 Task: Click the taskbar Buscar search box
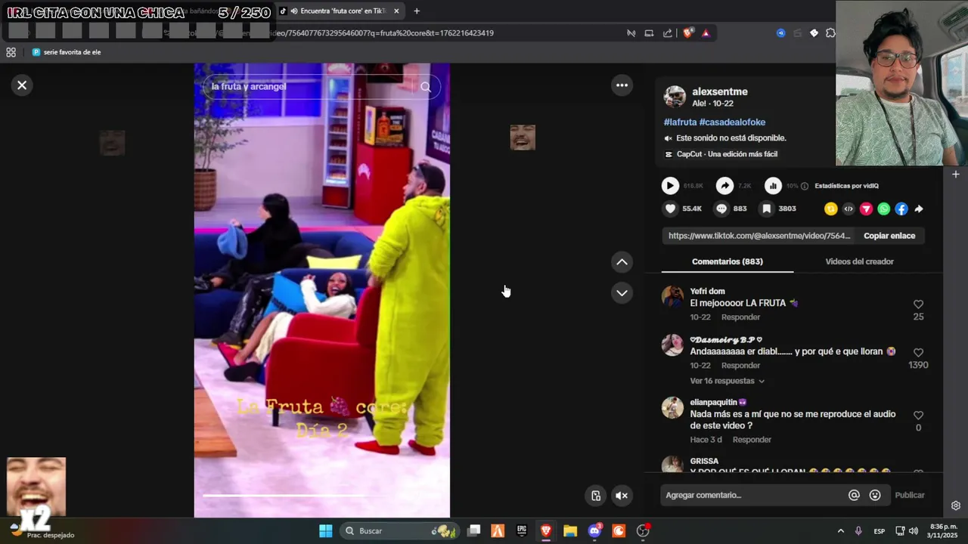(x=399, y=531)
